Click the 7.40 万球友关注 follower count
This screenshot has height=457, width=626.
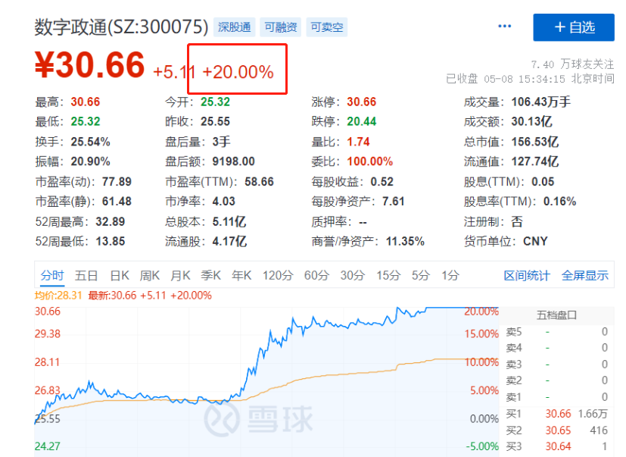pos(572,64)
